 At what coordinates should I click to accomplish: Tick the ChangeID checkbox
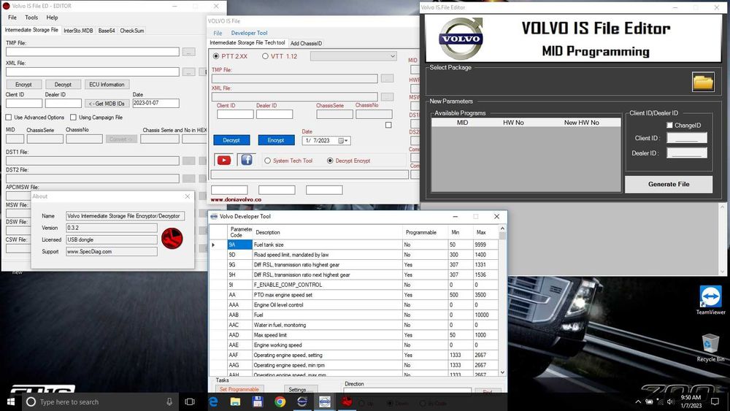(669, 126)
